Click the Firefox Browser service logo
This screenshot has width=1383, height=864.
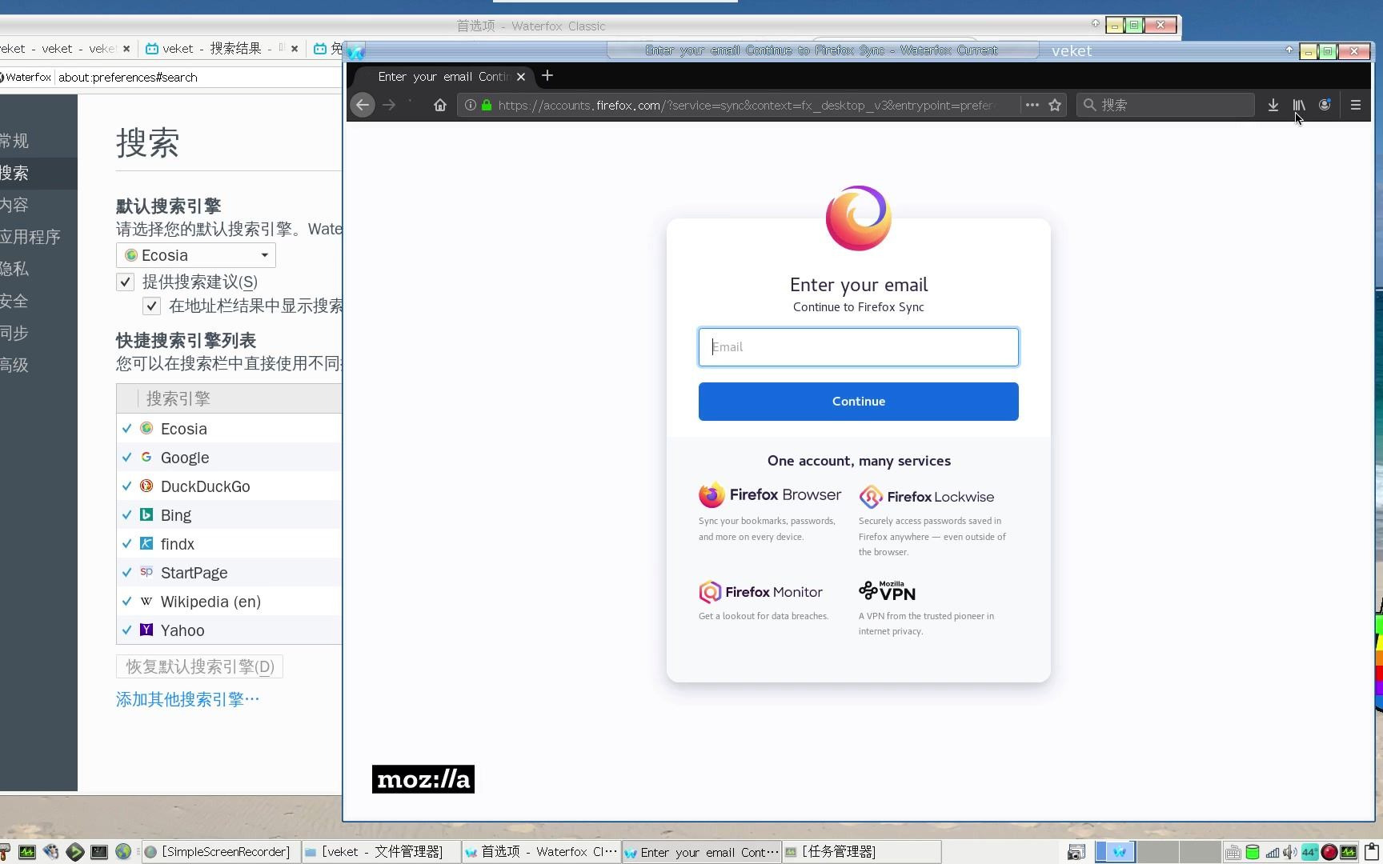click(770, 495)
